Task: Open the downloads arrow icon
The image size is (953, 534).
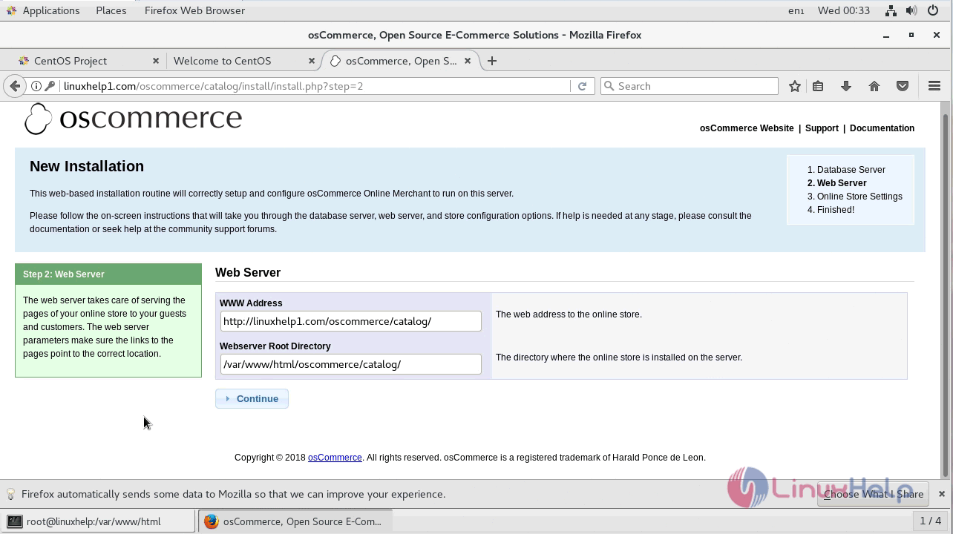Action: (x=845, y=86)
